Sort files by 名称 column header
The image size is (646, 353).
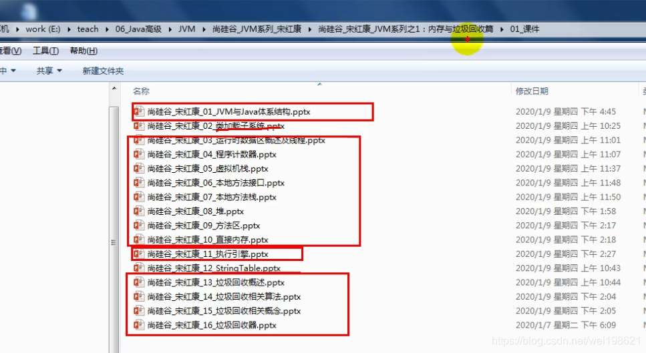tap(141, 91)
